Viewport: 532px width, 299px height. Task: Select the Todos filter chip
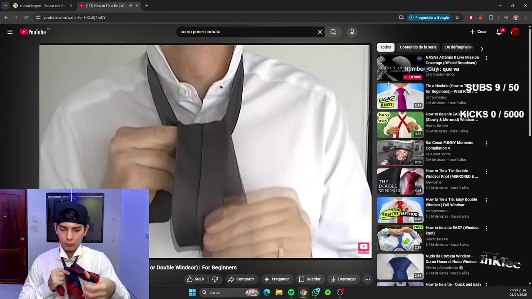[x=386, y=47]
